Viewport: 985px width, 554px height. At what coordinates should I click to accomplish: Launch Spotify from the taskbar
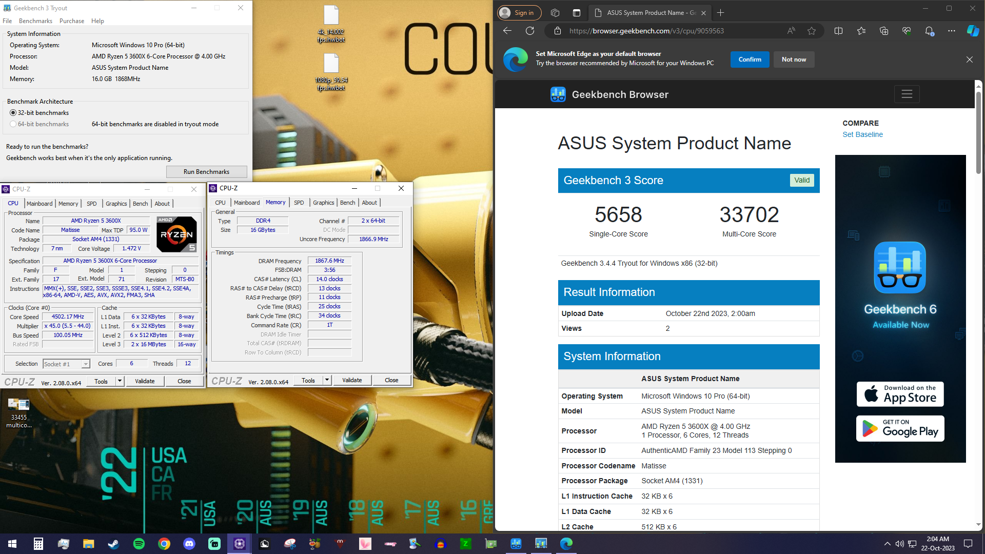[139, 544]
